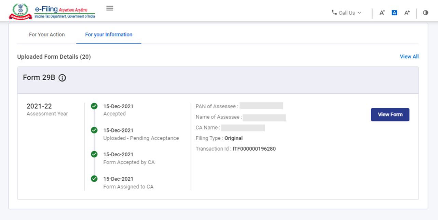Open the hamburger navigation menu

click(110, 8)
